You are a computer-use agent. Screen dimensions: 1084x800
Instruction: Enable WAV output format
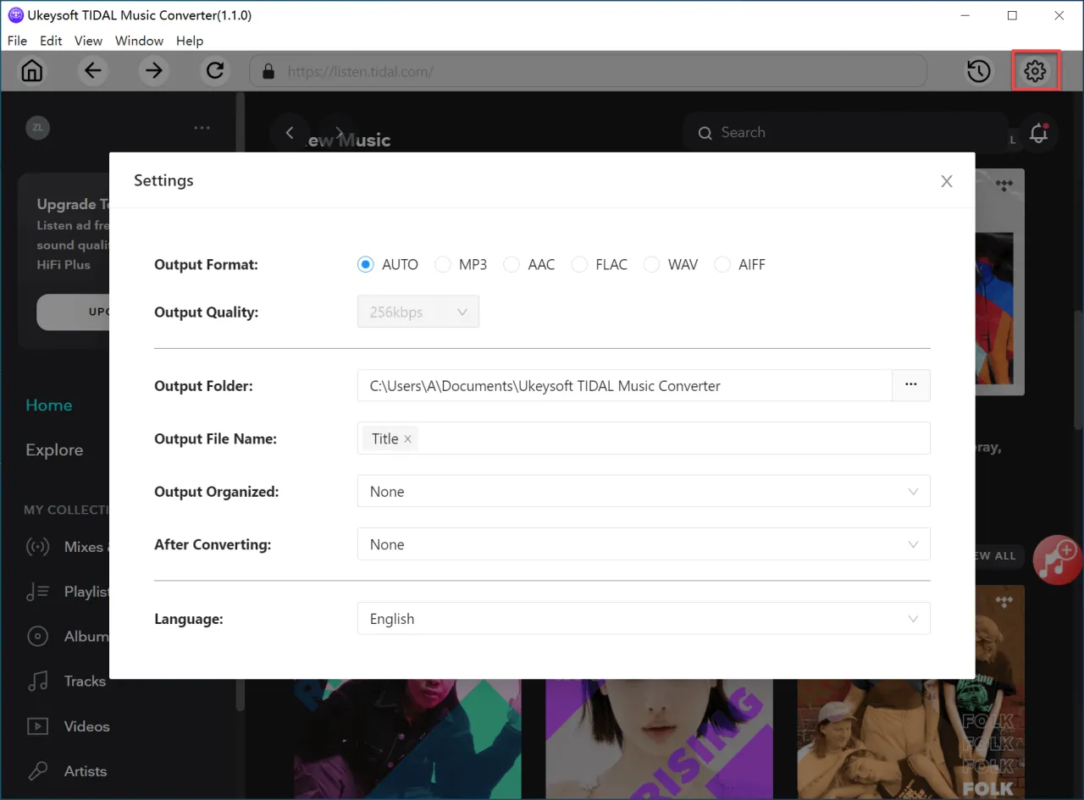(651, 264)
